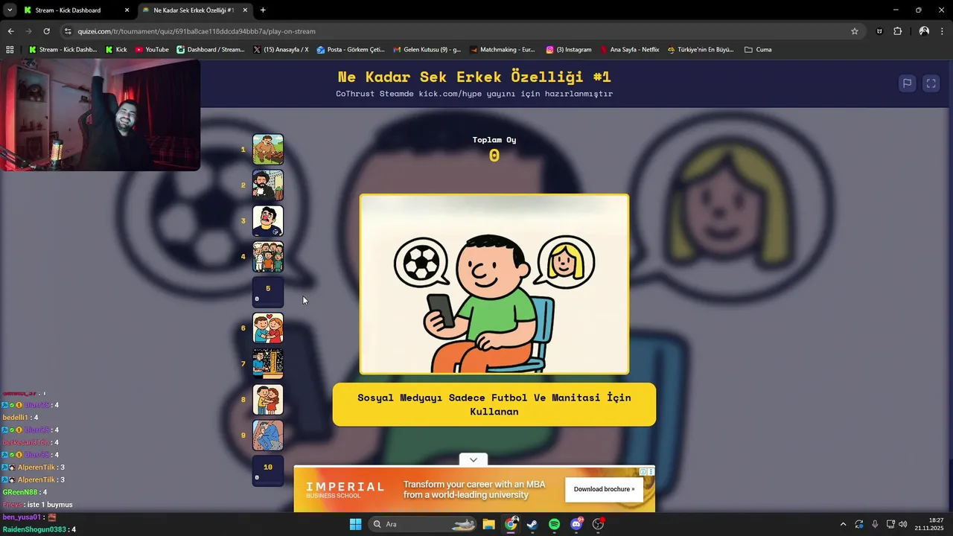The width and height of the screenshot is (953, 536).
Task: Select rank 3 thumbnail in the list
Action: click(268, 221)
